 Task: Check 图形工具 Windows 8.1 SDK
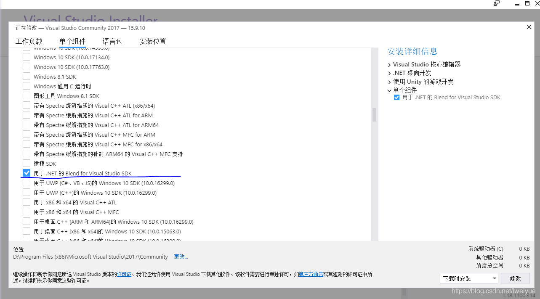tap(27, 96)
